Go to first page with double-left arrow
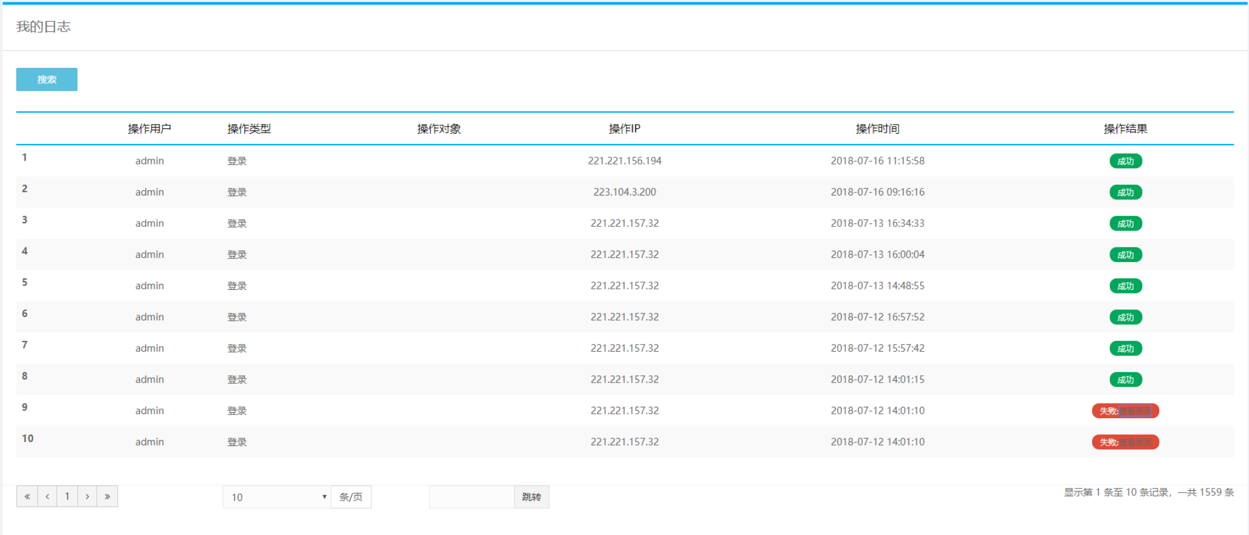The height and width of the screenshot is (535, 1249). pyautogui.click(x=27, y=497)
